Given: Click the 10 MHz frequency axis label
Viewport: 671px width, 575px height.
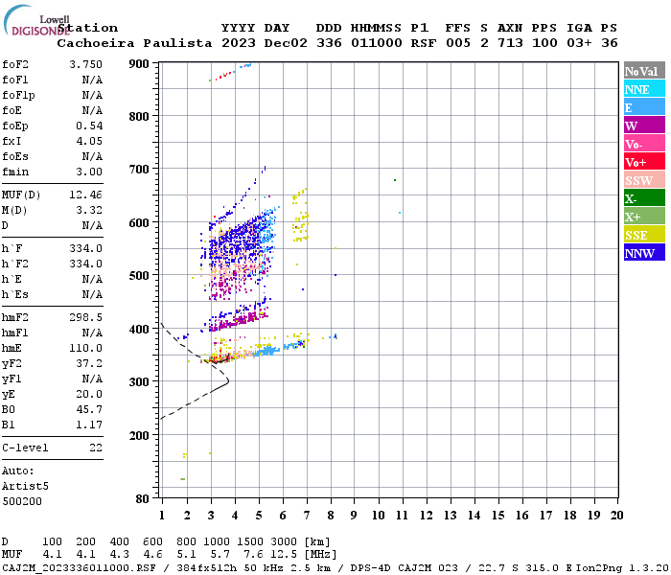Looking at the screenshot, I should (378, 516).
